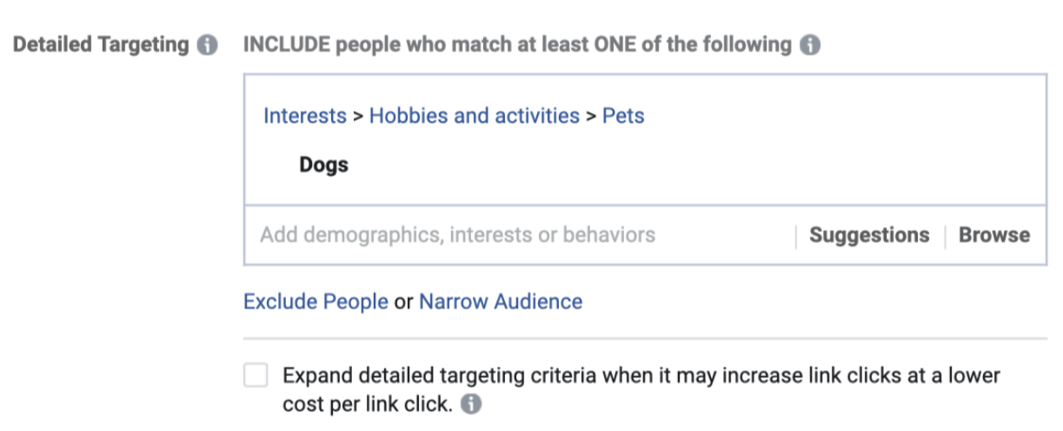Open the Suggestions list

(869, 235)
